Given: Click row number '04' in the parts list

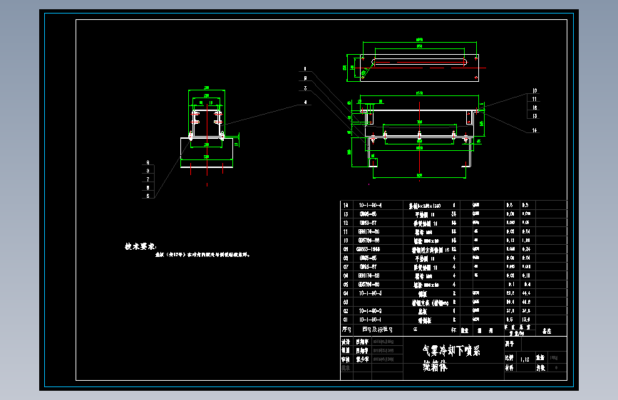Looking at the screenshot, I should tap(346, 293).
